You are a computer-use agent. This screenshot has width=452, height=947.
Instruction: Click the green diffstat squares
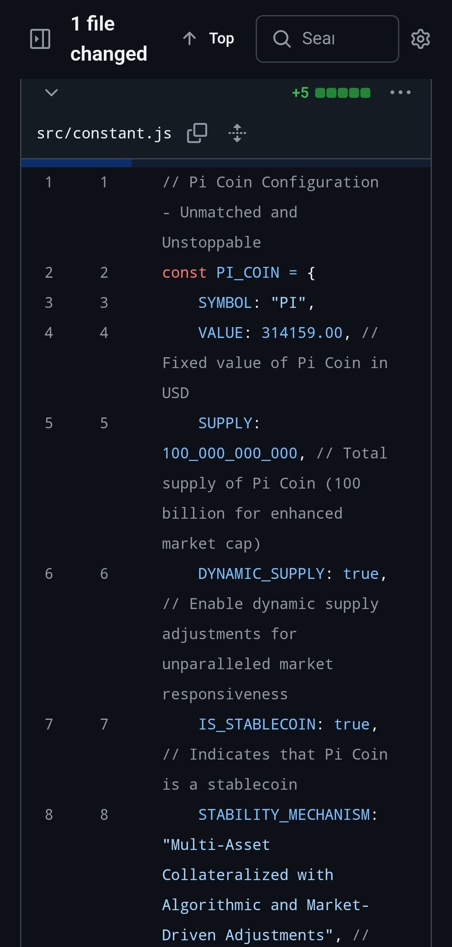click(342, 92)
